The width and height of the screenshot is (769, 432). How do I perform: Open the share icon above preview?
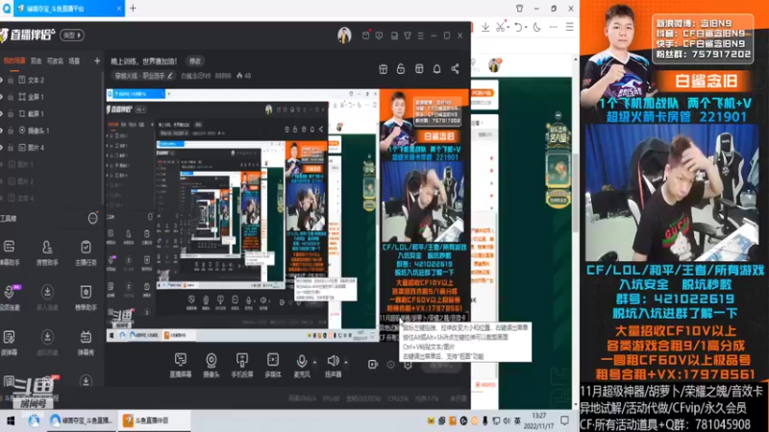click(455, 69)
